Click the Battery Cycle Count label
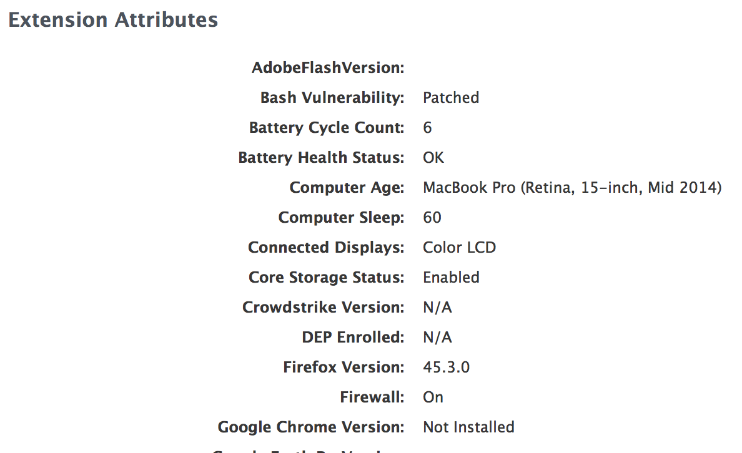This screenshot has width=742, height=453. 327,128
